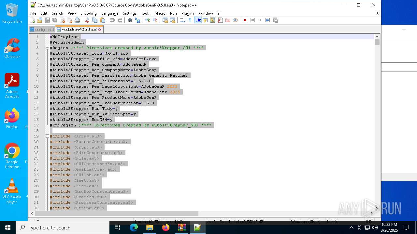Open the Macro menu
417x234 pixels.
point(160,13)
